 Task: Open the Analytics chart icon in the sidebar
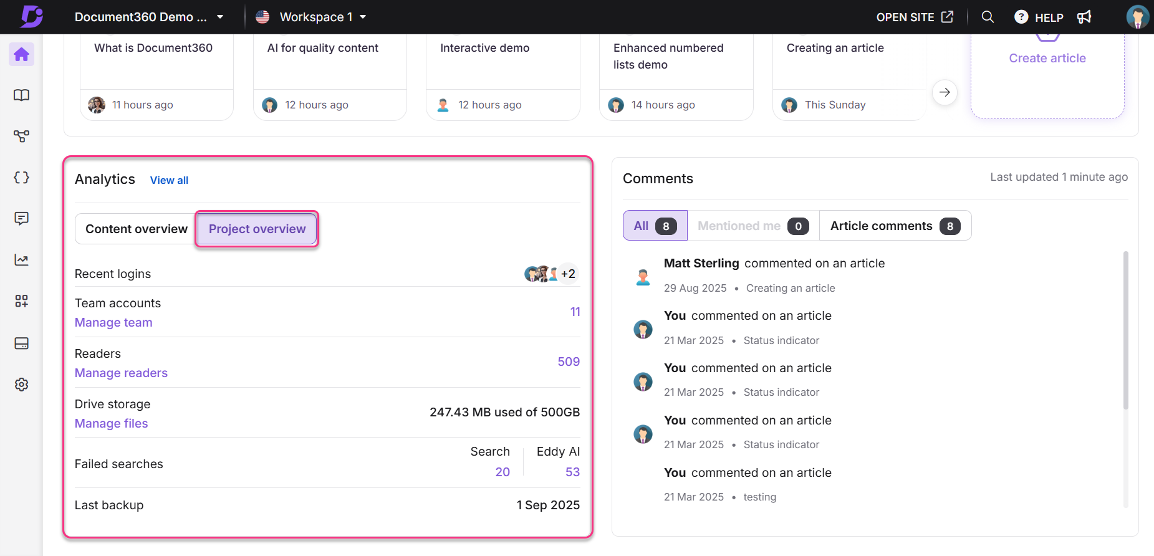pyautogui.click(x=21, y=260)
